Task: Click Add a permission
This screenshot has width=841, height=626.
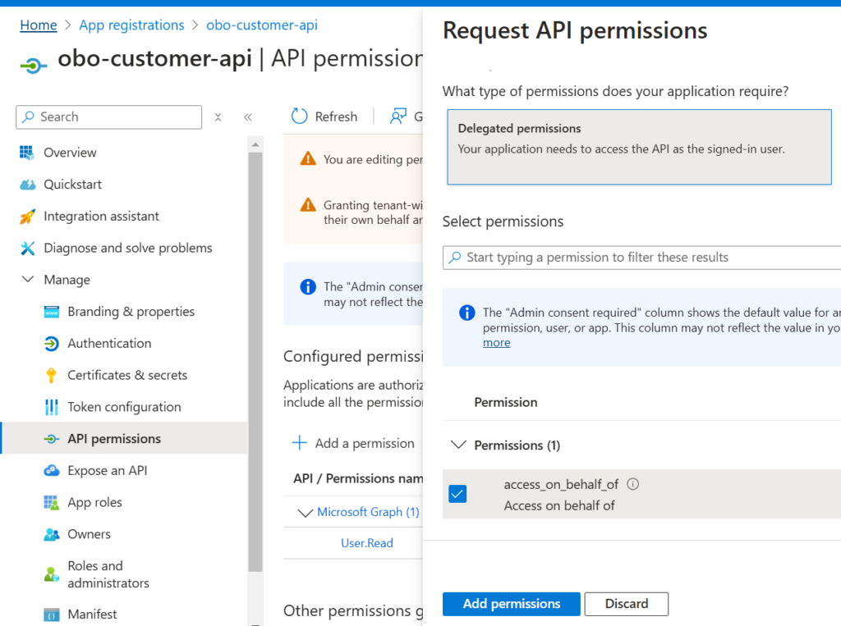Action: (353, 443)
